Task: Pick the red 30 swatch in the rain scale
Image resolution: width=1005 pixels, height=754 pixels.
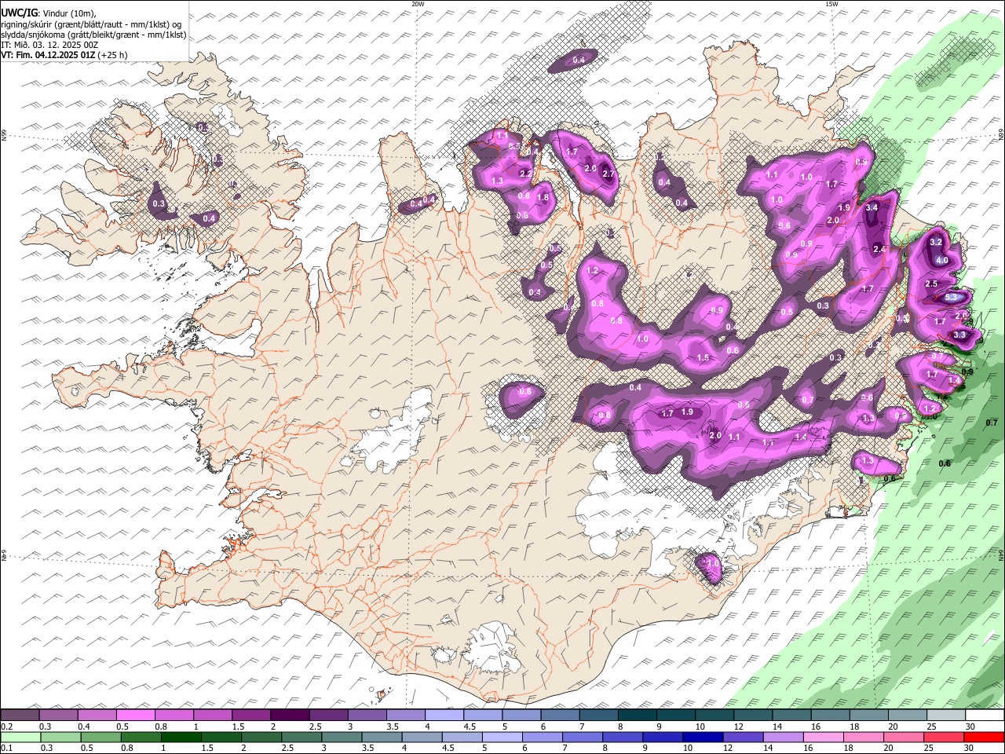Action: click(x=985, y=738)
